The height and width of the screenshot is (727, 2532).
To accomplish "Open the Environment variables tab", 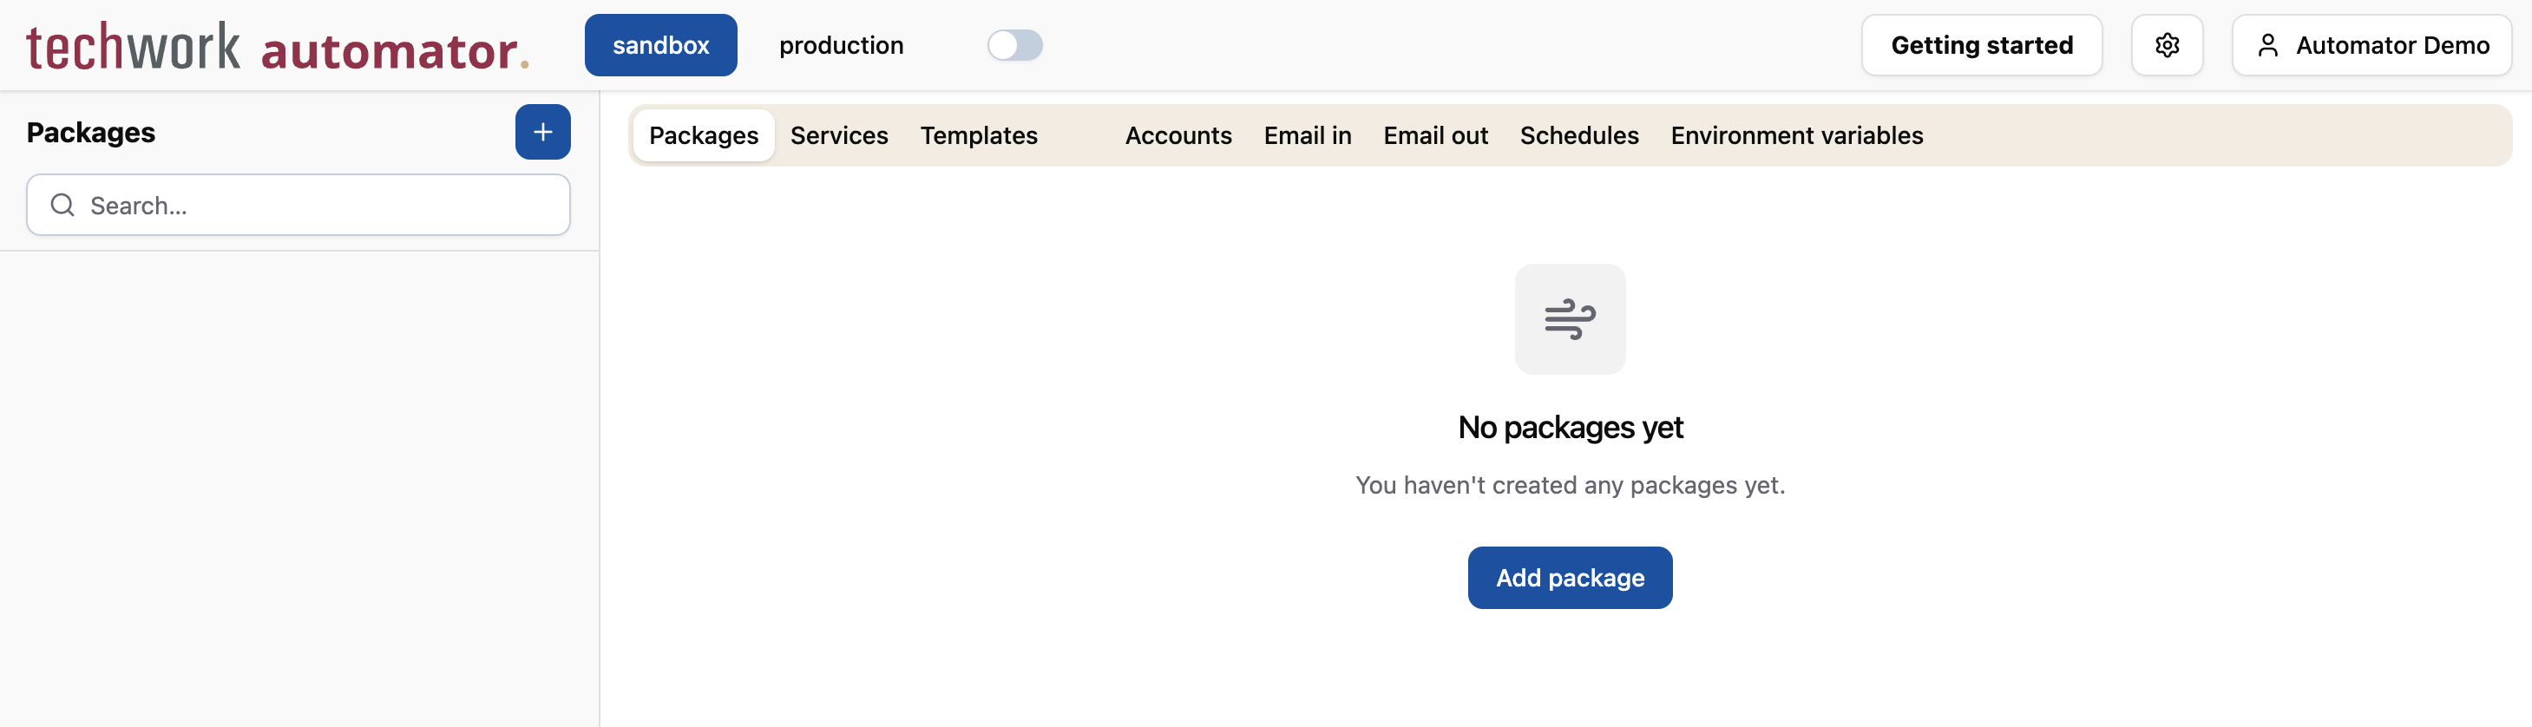I will [1796, 135].
